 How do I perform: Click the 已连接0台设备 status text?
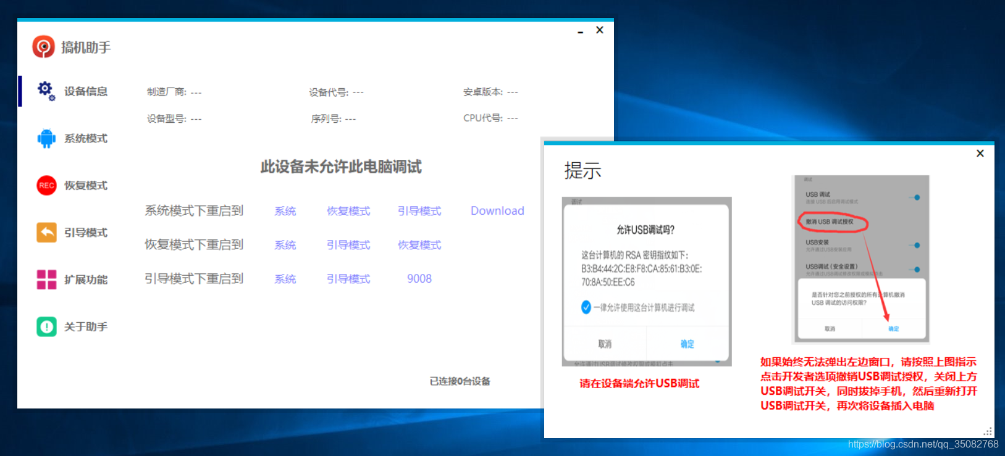460,381
